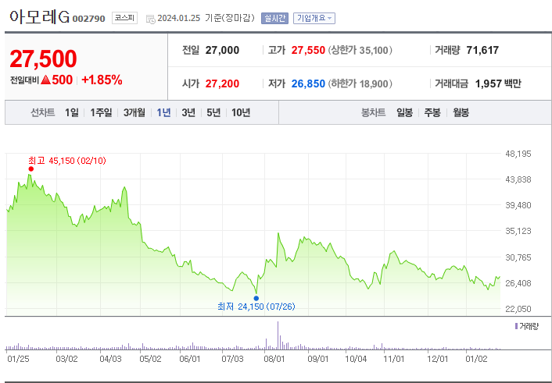The width and height of the screenshot is (552, 383).
Task: Click the red up-triangle next to 500
Action: pos(46,80)
